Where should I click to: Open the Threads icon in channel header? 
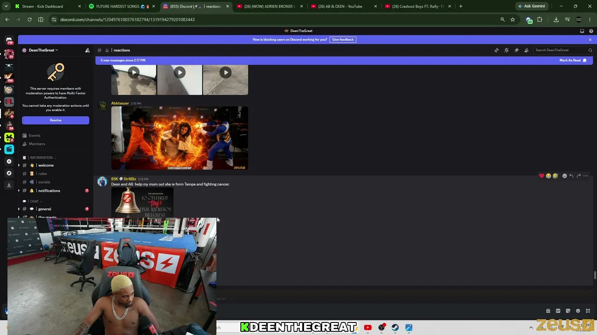click(496, 50)
